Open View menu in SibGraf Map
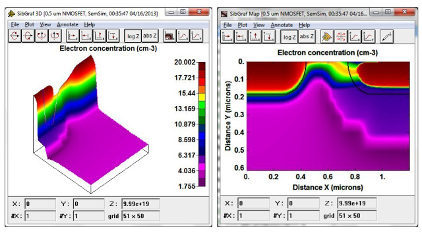422x237 pixels. click(x=258, y=25)
